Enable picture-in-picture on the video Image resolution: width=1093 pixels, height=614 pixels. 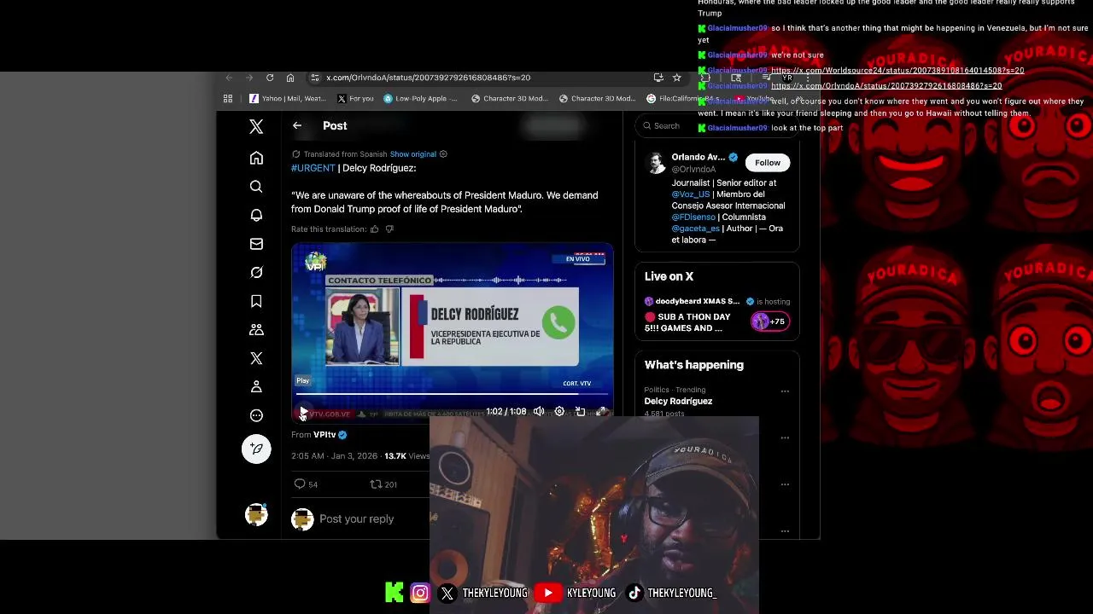pos(581,412)
